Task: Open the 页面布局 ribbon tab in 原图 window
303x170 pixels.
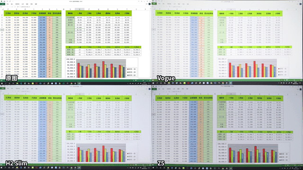Action: (17, 4)
